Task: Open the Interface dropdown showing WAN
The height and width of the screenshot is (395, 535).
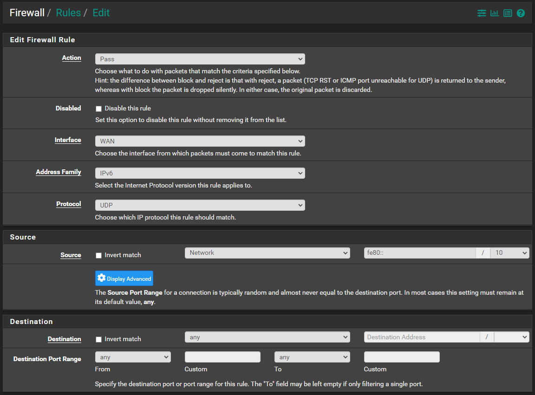Action: click(x=200, y=141)
